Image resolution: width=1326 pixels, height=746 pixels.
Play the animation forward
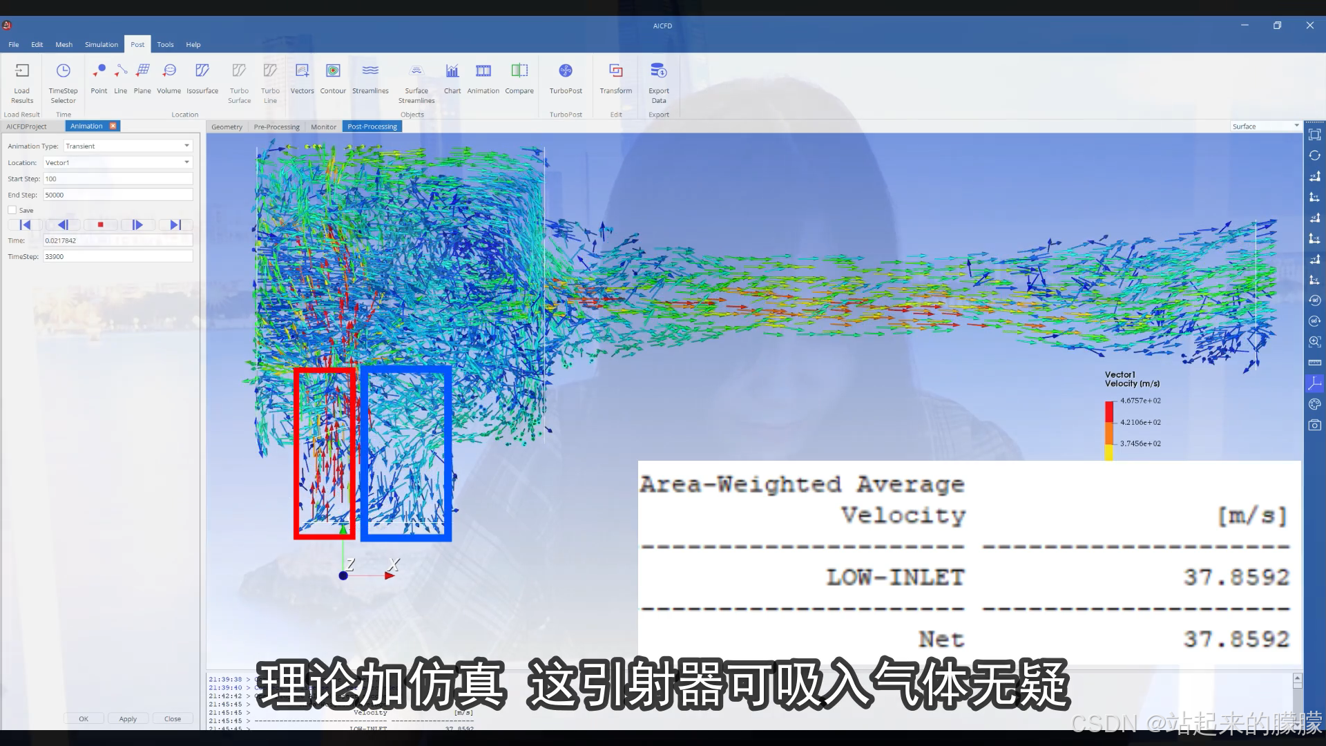[137, 224]
